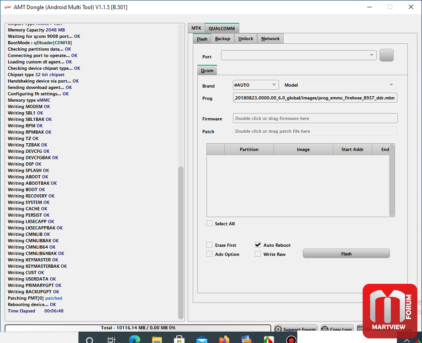The image size is (422, 343).
Task: Click the 'Time Elapsed' log line
Action: (36, 311)
